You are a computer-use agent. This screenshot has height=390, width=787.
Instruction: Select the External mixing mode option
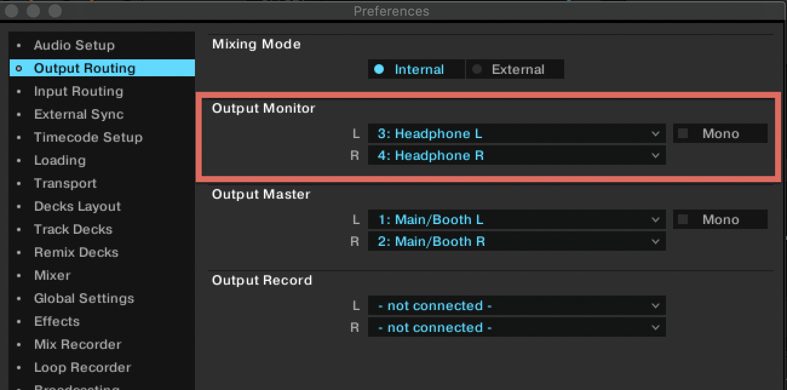(x=478, y=70)
